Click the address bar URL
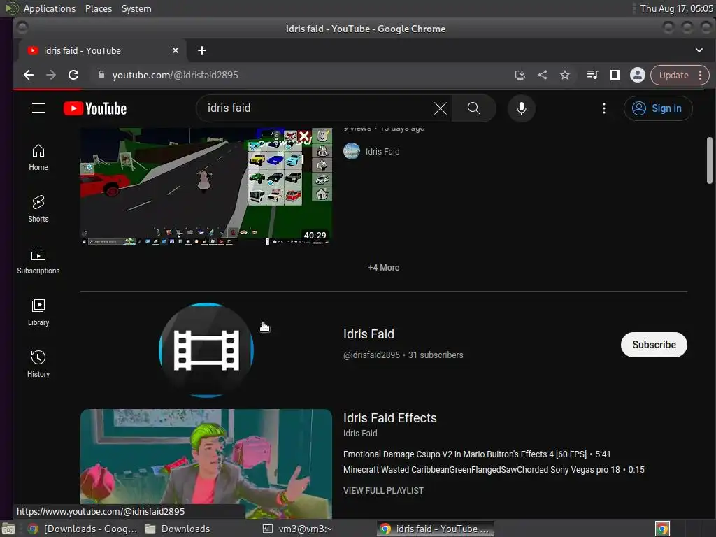This screenshot has width=716, height=537. point(175,75)
